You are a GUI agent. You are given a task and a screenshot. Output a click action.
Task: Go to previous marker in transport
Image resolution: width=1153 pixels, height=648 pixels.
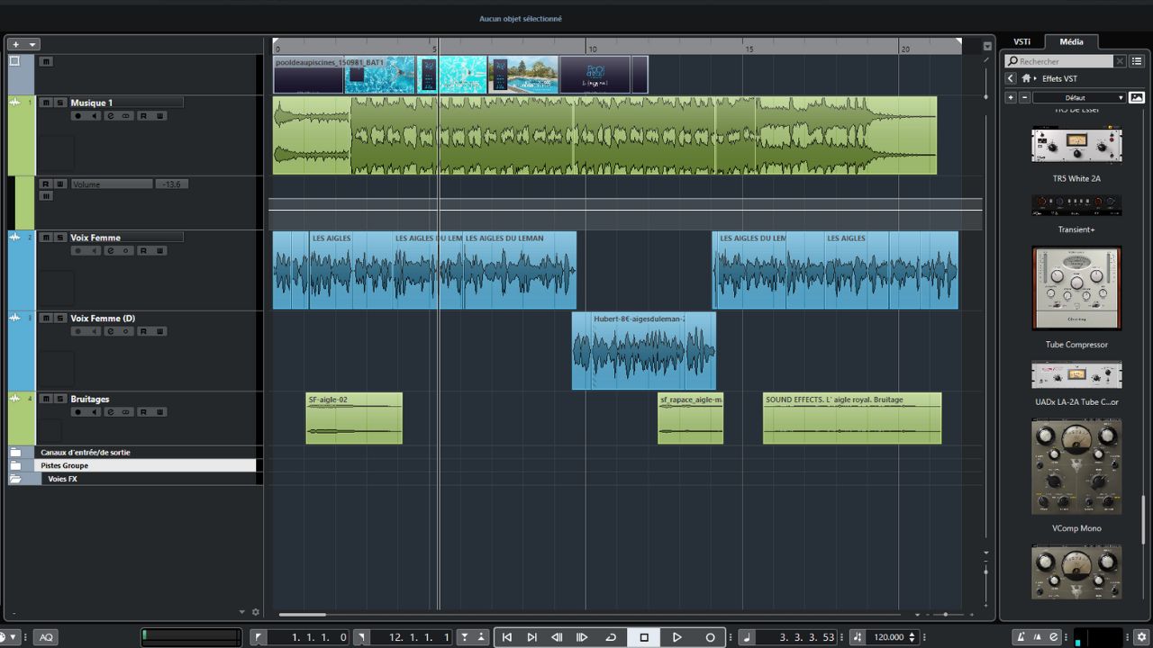point(506,637)
